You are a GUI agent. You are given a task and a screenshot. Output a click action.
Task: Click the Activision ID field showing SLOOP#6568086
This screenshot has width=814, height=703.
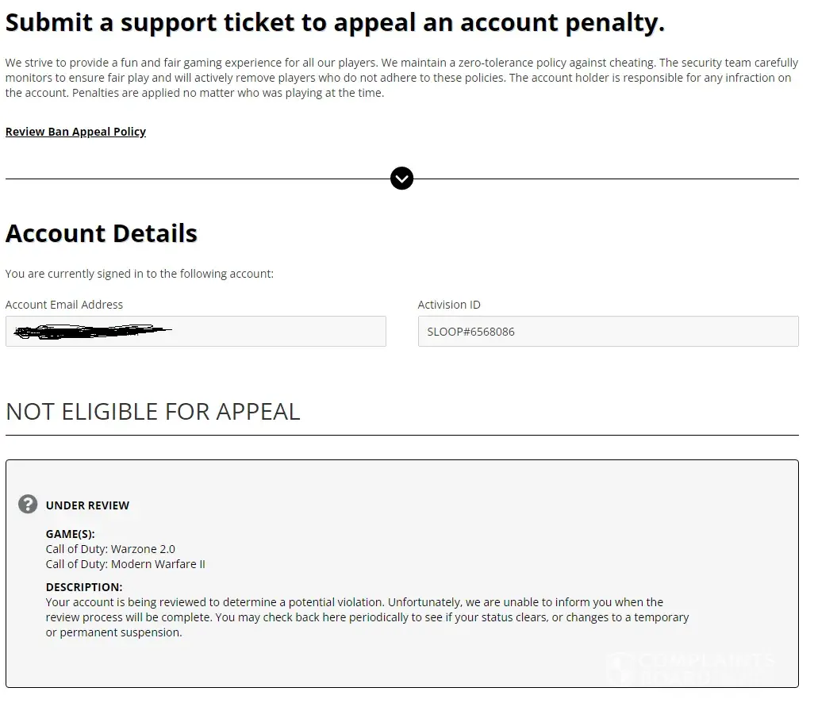coord(608,332)
